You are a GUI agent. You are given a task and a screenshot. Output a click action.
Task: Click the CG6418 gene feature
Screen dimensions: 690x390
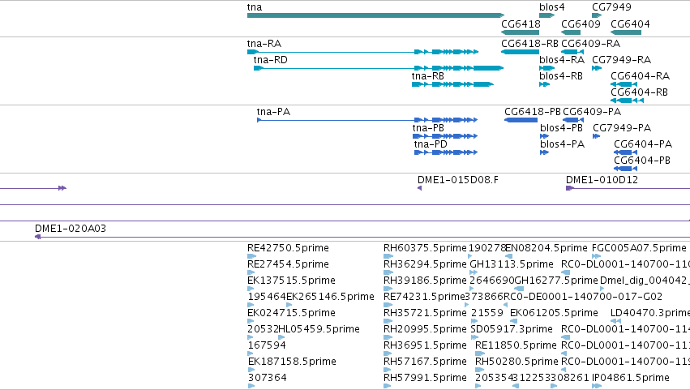click(521, 32)
